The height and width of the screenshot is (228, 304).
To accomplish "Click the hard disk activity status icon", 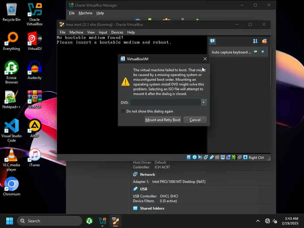I will click(189, 157).
